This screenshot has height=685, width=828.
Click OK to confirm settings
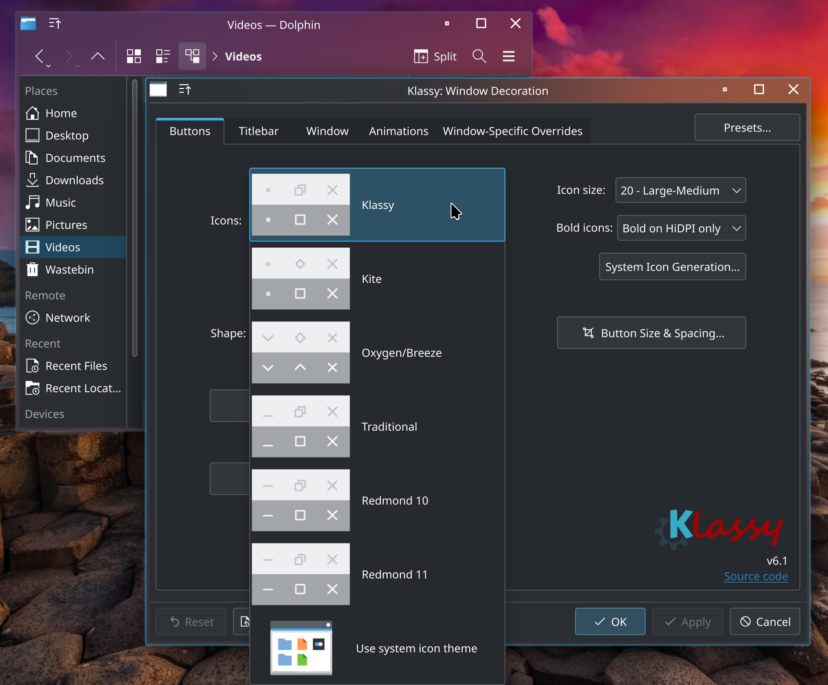tap(610, 621)
